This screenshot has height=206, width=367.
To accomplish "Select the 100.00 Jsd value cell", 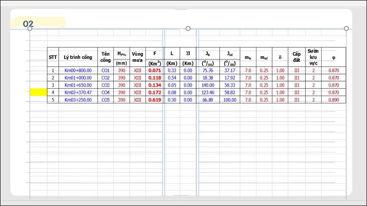I will [230, 100].
